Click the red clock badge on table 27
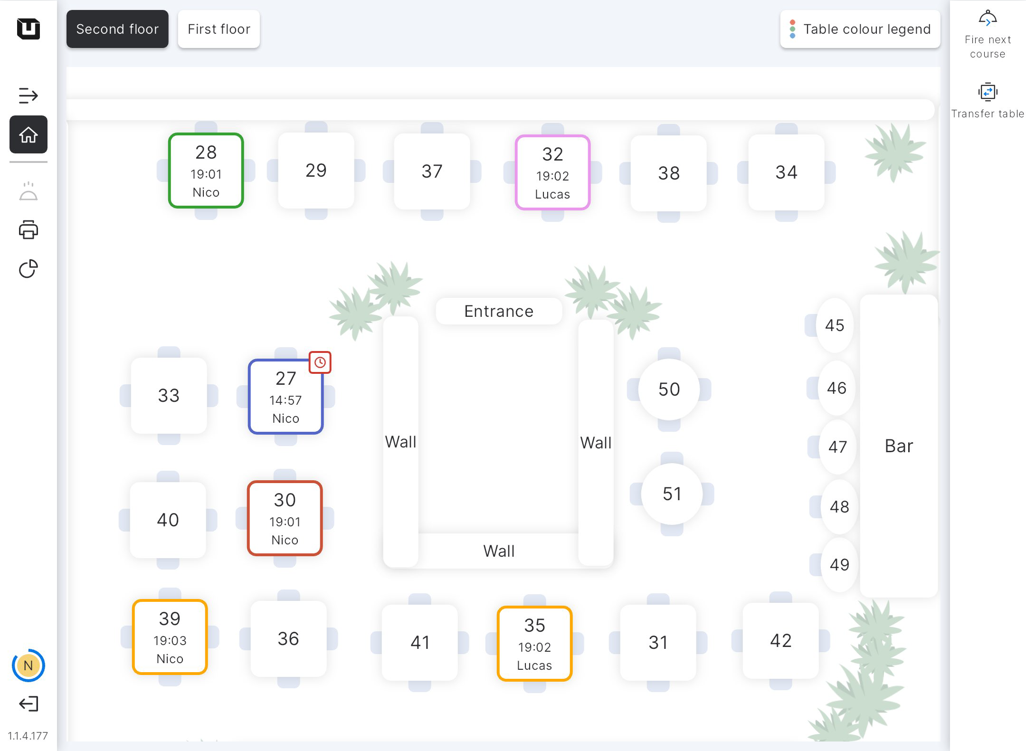The height and width of the screenshot is (751, 1026). click(320, 362)
